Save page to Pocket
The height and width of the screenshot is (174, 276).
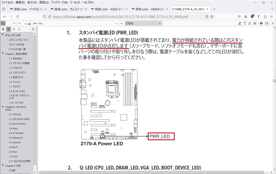click(x=239, y=17)
